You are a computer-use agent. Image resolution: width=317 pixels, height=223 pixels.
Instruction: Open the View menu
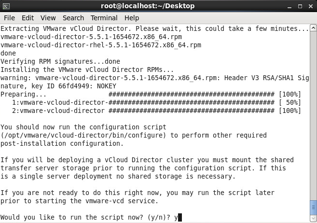click(48, 18)
